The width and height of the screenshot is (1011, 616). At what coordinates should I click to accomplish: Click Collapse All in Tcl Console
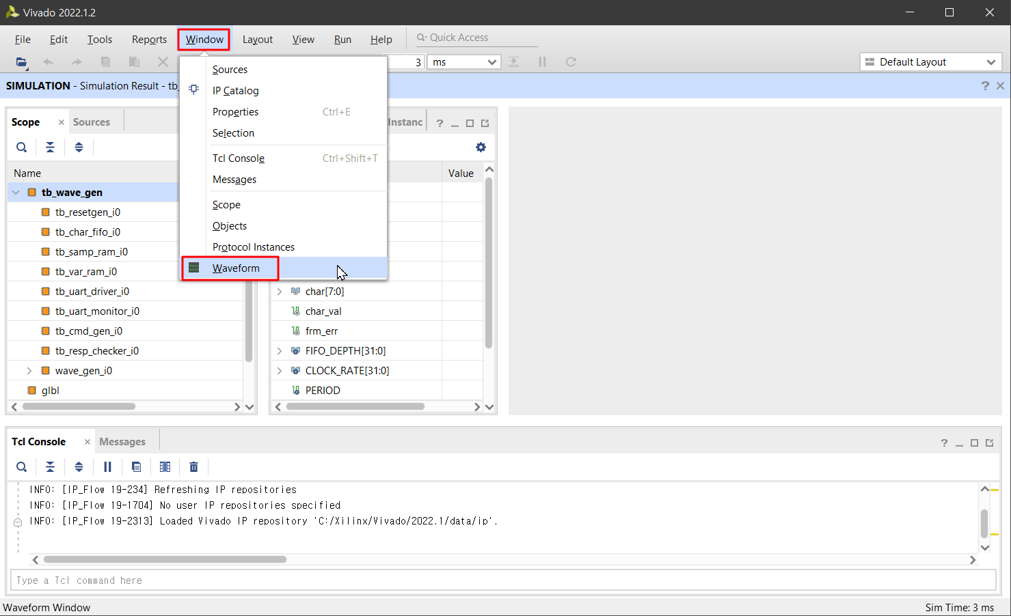point(50,467)
